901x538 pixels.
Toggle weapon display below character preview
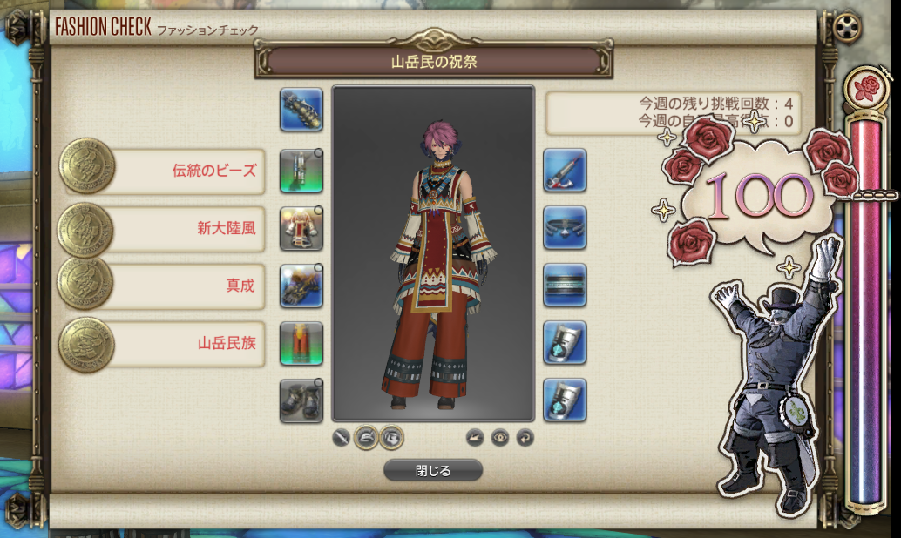point(342,438)
